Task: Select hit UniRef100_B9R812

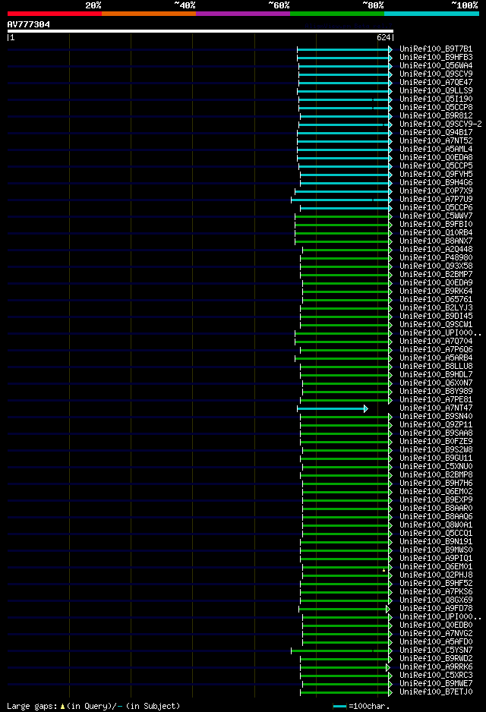Action: coord(436,116)
